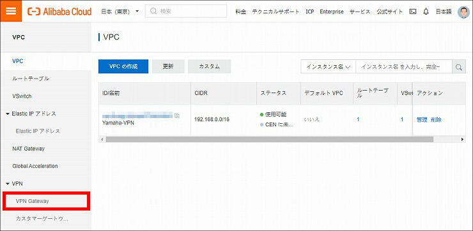Image resolution: width=473 pixels, height=231 pixels.
Task: Open the 日本語 language selector
Action: (444, 11)
